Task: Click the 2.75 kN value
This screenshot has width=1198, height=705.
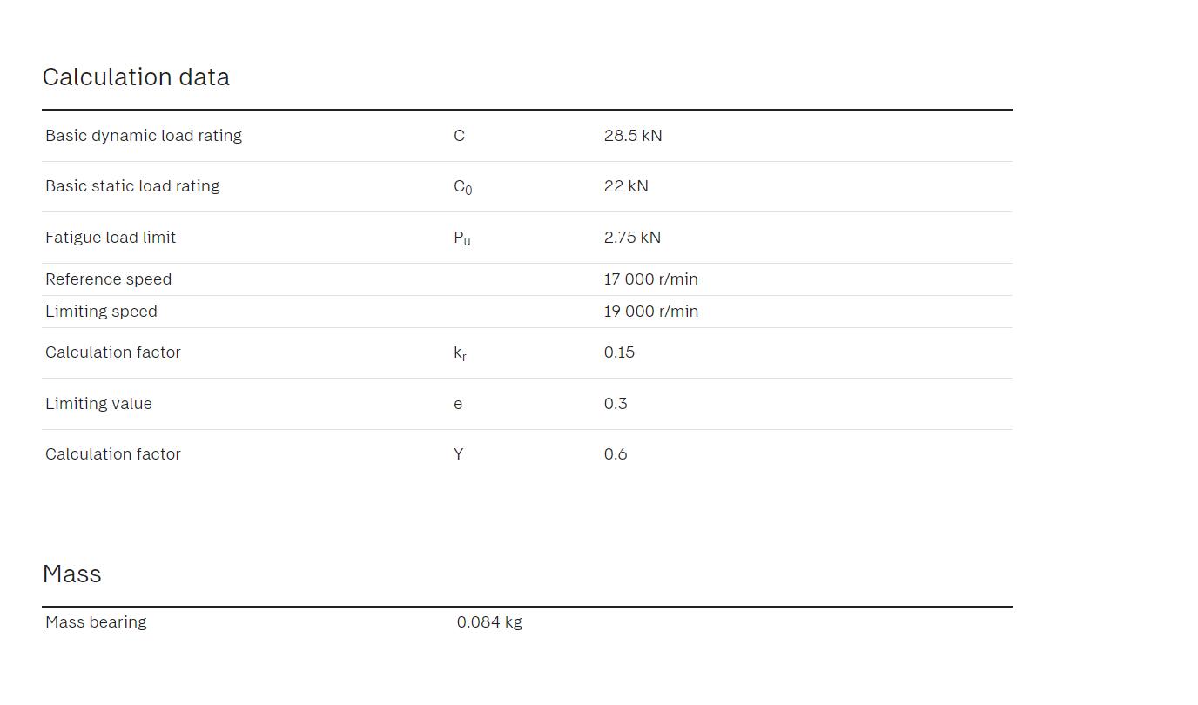Action: point(632,238)
